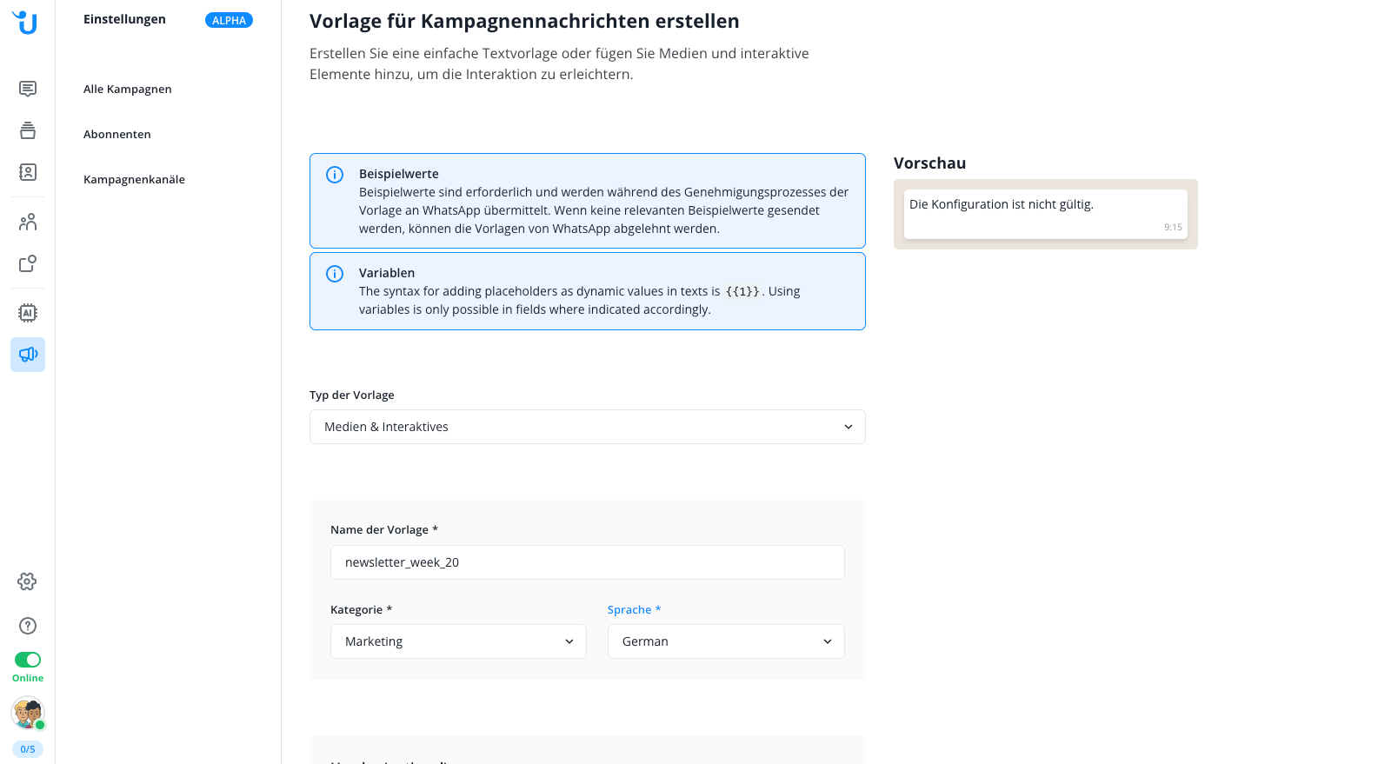The image size is (1378, 764).
Task: Open the AI chip icon
Action: pyautogui.click(x=28, y=313)
